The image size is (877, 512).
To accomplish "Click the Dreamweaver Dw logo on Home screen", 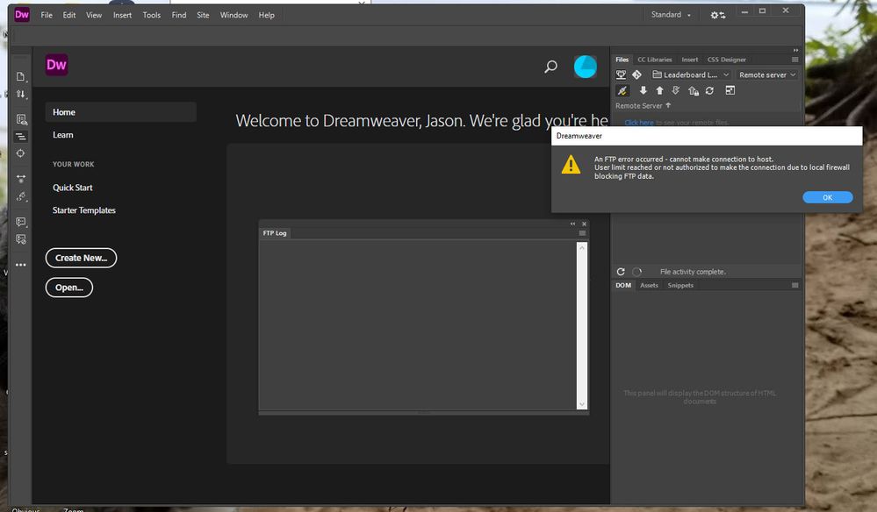I will tap(56, 65).
